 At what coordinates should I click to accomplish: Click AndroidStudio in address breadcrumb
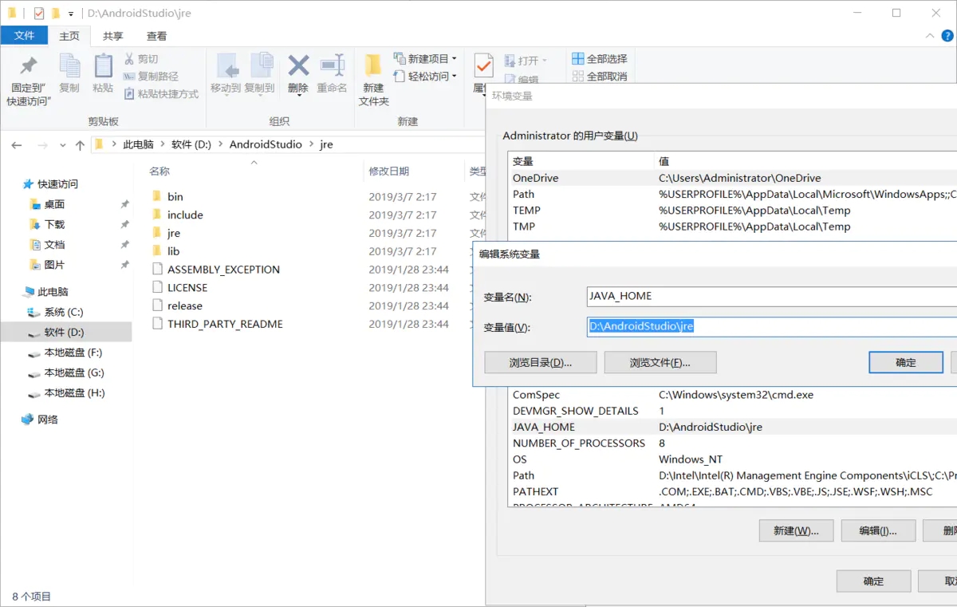[x=266, y=144]
